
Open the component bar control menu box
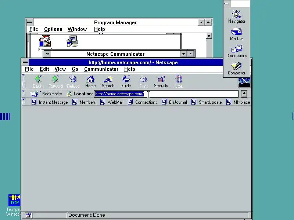click(227, 4)
